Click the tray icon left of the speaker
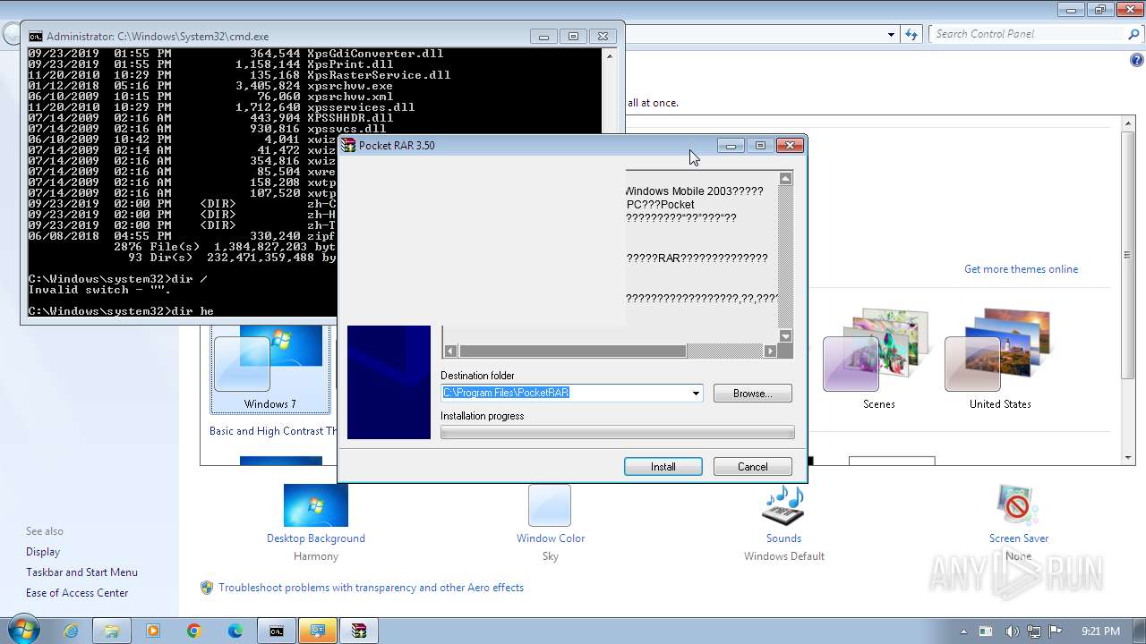This screenshot has height=644, width=1146. (987, 631)
